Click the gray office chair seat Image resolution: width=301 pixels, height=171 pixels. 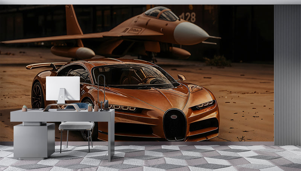76,126
